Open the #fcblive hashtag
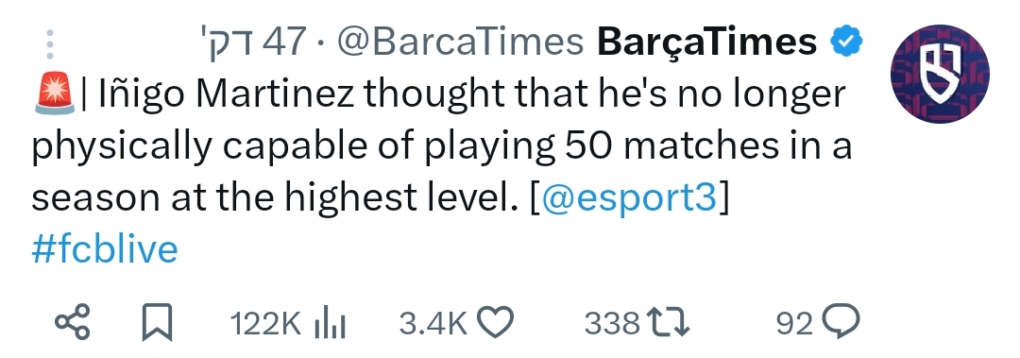The image size is (1020, 358). click(105, 249)
